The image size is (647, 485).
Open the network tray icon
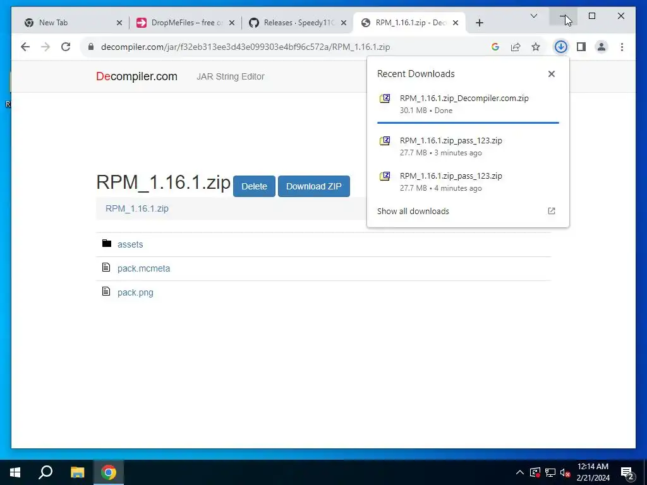550,472
